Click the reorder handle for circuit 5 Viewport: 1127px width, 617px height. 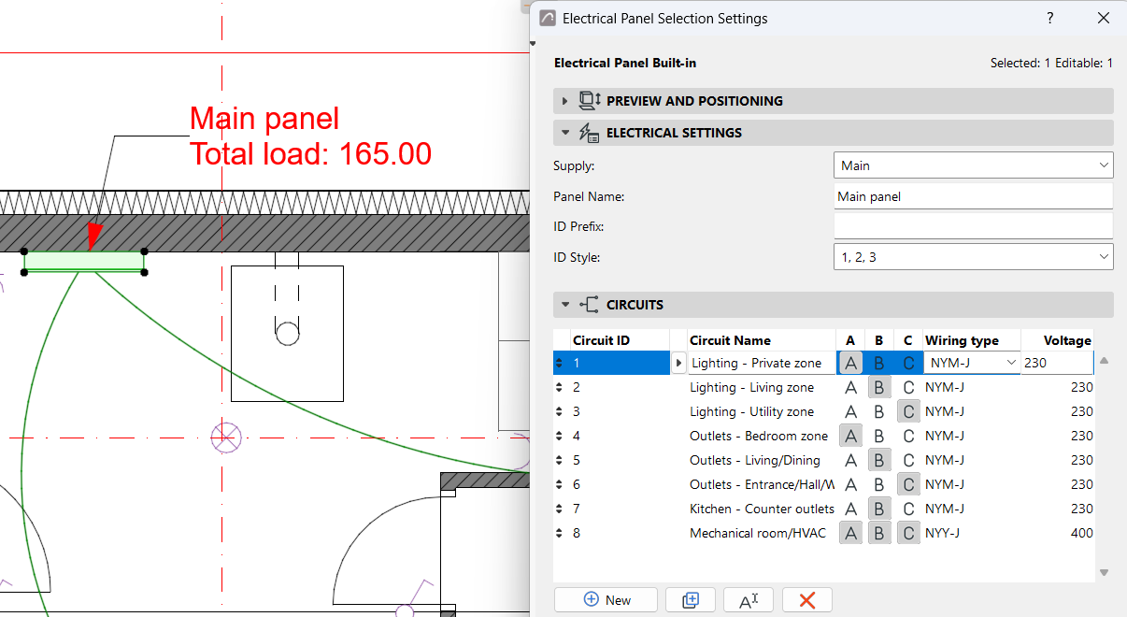pyautogui.click(x=560, y=460)
